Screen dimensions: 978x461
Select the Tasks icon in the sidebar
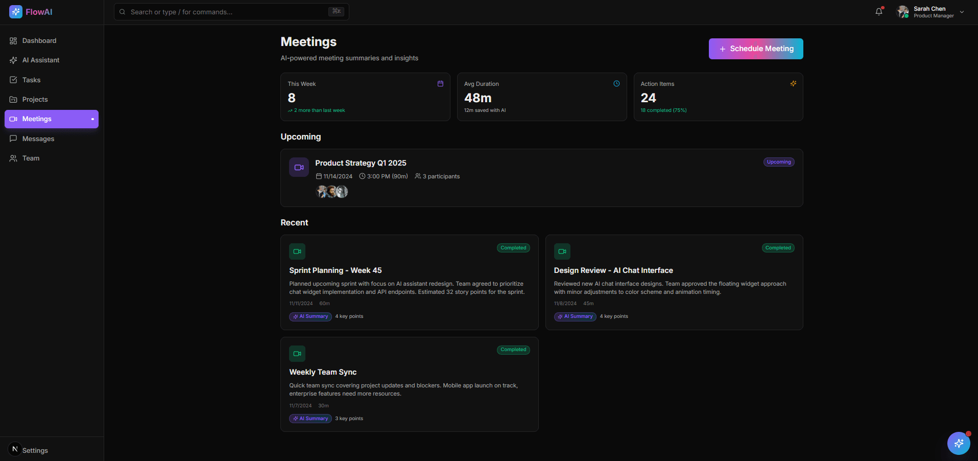click(13, 80)
